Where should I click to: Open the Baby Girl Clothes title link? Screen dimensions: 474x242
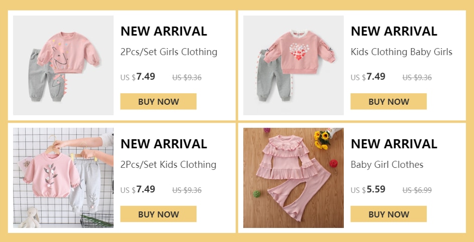(x=387, y=165)
